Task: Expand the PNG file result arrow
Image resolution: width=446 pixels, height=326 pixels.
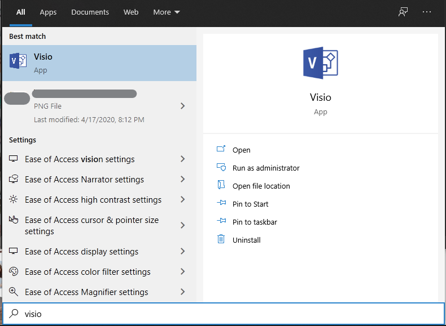Action: 182,106
